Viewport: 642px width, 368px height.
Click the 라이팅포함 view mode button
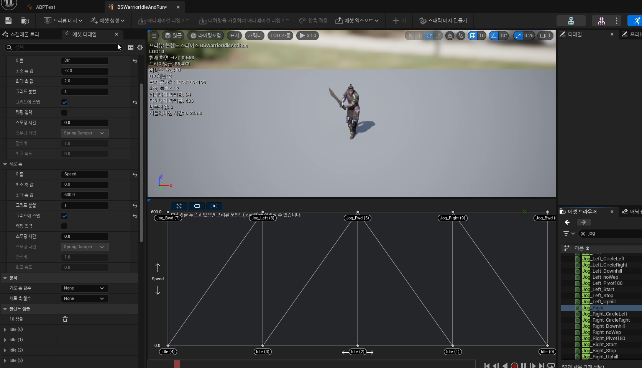click(206, 36)
